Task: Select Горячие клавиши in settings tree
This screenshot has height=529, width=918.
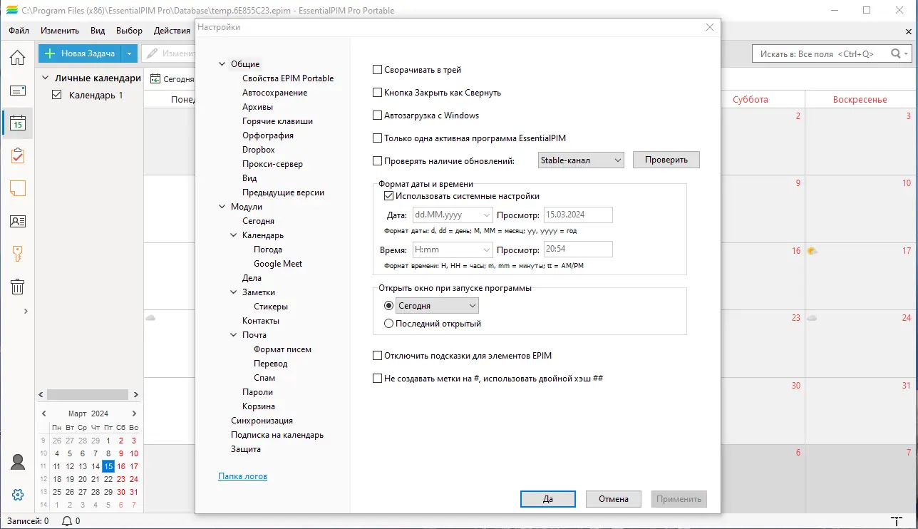Action: [x=277, y=121]
